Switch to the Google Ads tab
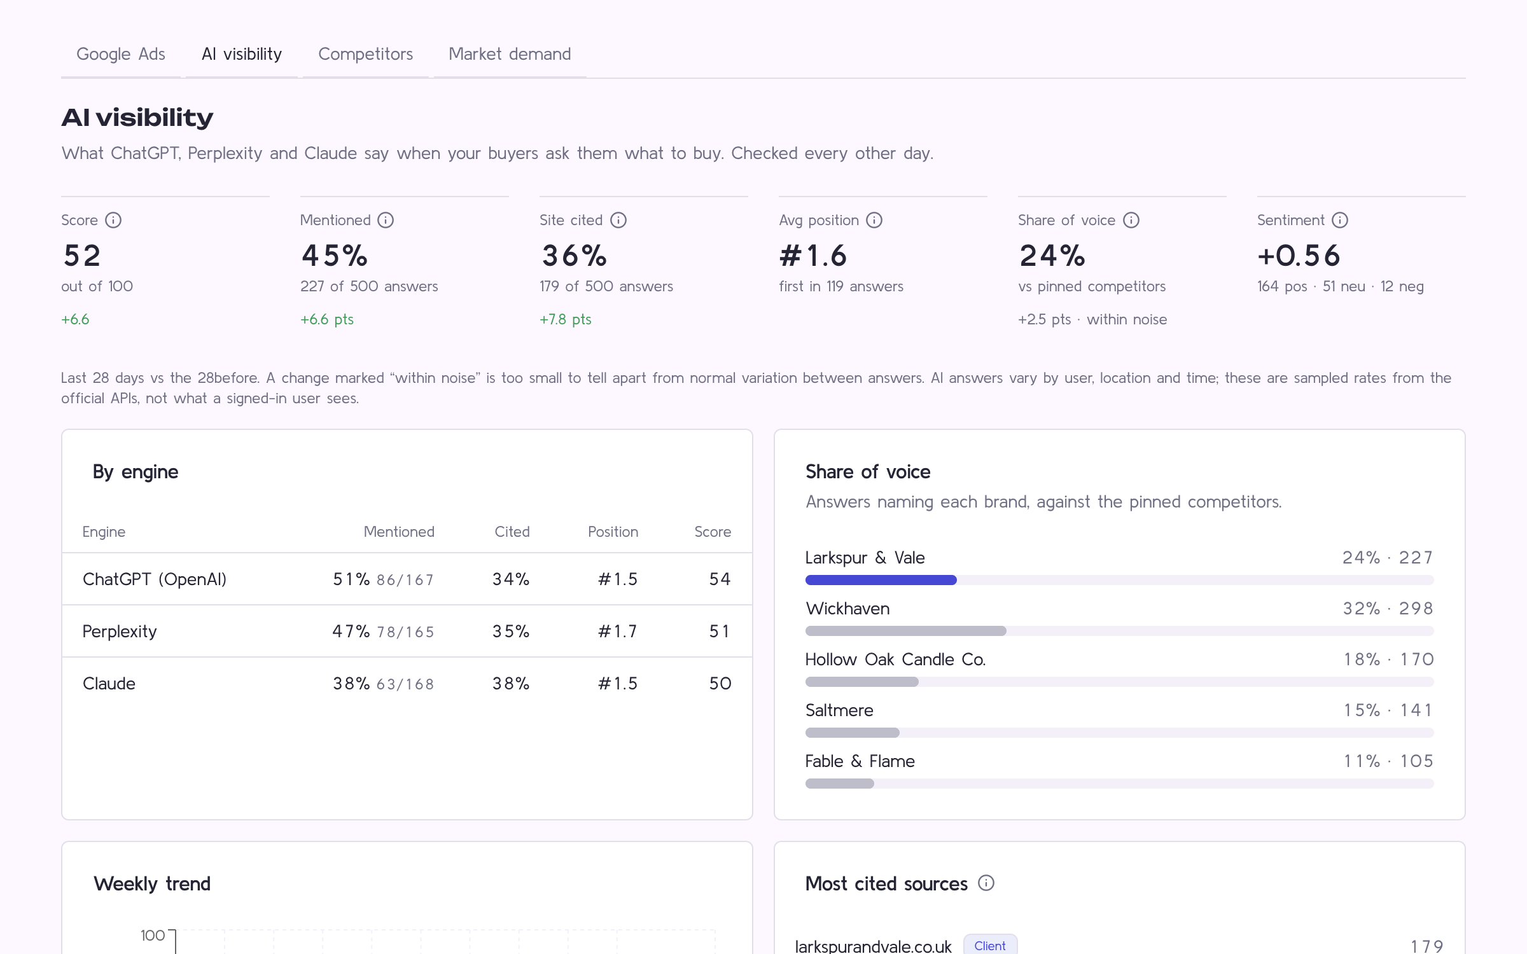This screenshot has height=954, width=1527. tap(121, 54)
